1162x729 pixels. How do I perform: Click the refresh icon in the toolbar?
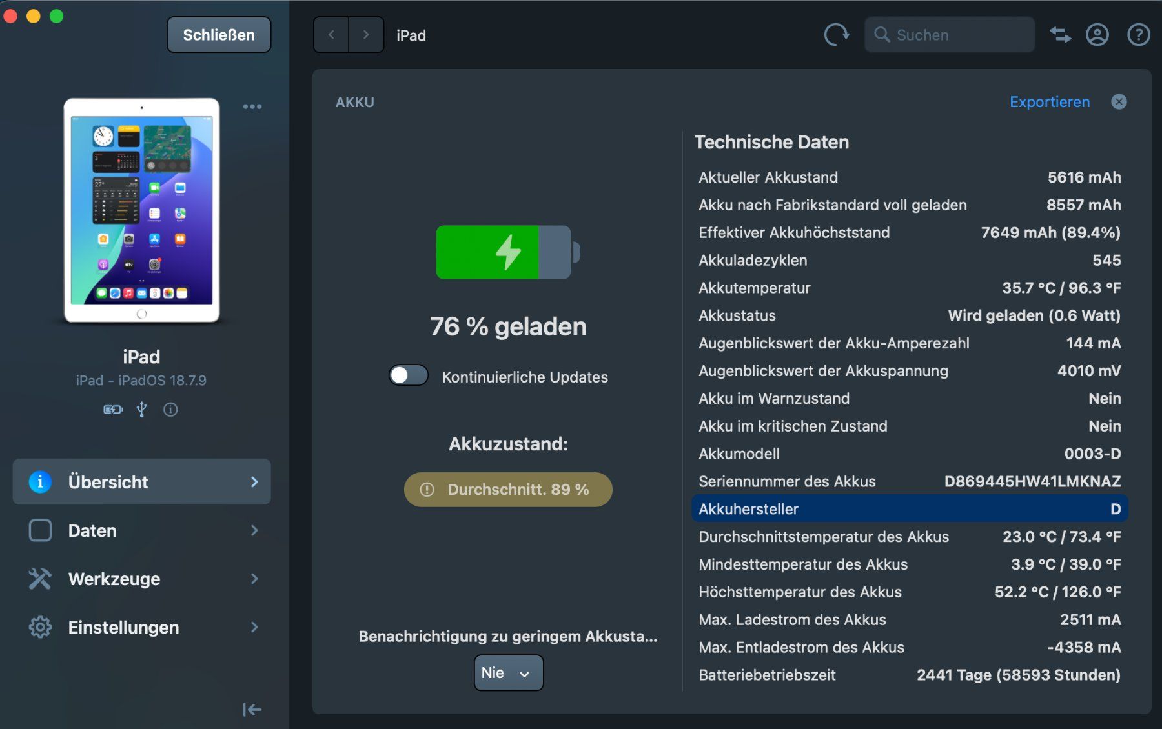[x=837, y=35]
